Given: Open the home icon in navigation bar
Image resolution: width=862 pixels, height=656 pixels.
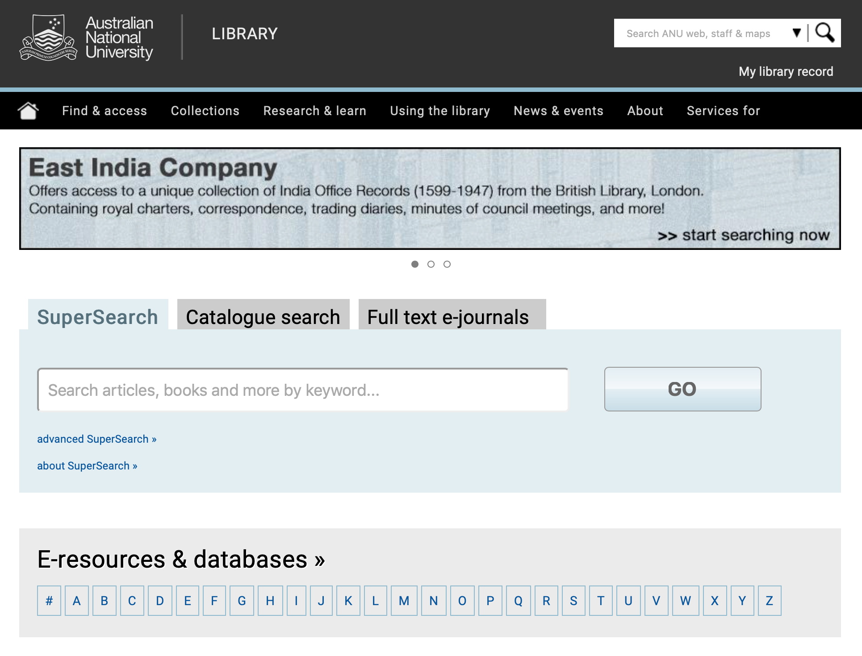Looking at the screenshot, I should tap(28, 111).
